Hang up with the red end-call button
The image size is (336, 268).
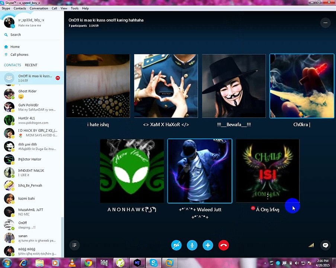coord(224,245)
